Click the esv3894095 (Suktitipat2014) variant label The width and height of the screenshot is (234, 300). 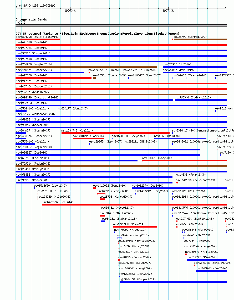[37, 37]
